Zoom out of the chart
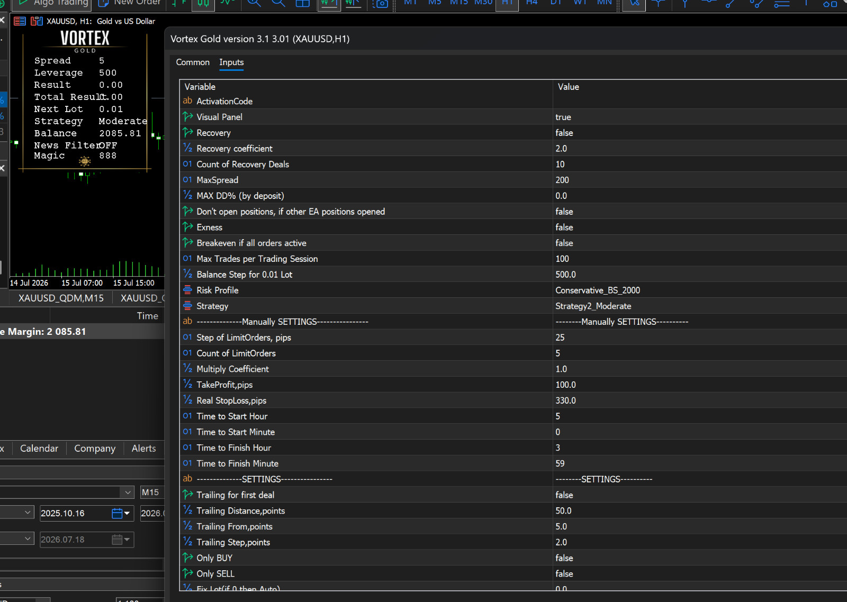Screen dimensions: 847x602 tap(278, 3)
